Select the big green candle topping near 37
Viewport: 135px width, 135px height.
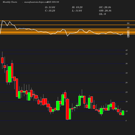click(x=10, y=74)
